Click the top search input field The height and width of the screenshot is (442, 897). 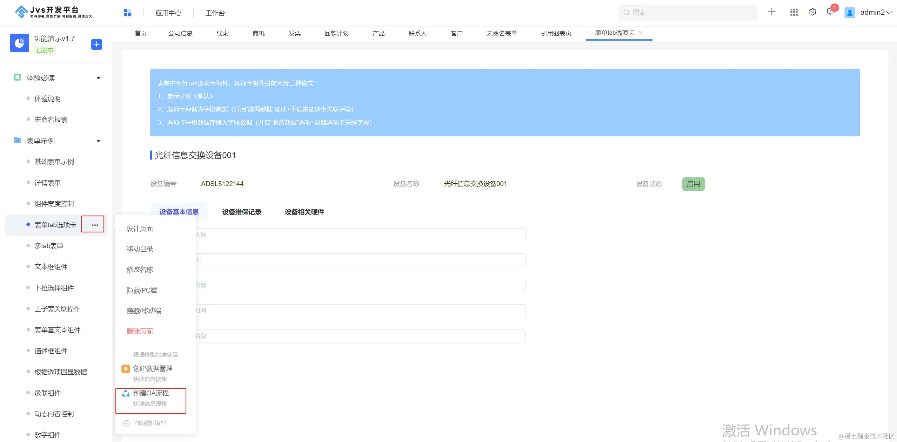(688, 13)
